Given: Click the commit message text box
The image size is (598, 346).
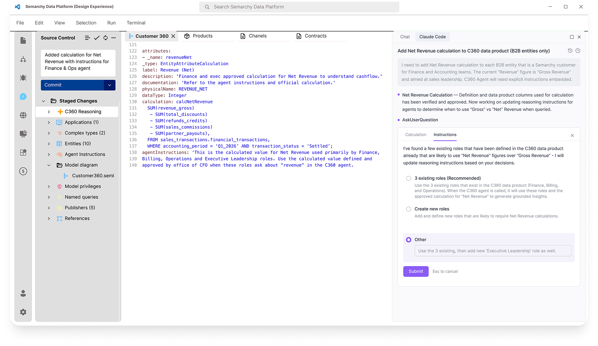Looking at the screenshot, I should (78, 63).
